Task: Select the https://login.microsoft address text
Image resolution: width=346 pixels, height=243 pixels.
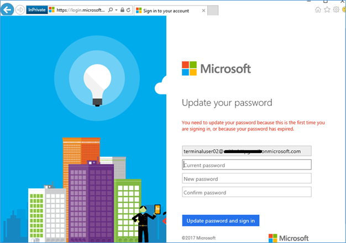Action: tap(81, 10)
